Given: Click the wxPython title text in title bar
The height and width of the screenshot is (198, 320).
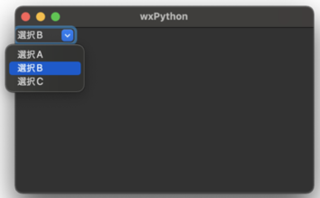Looking at the screenshot, I should [164, 17].
